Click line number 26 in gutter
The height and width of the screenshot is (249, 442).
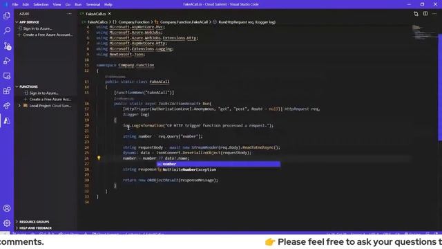pyautogui.click(x=86, y=158)
